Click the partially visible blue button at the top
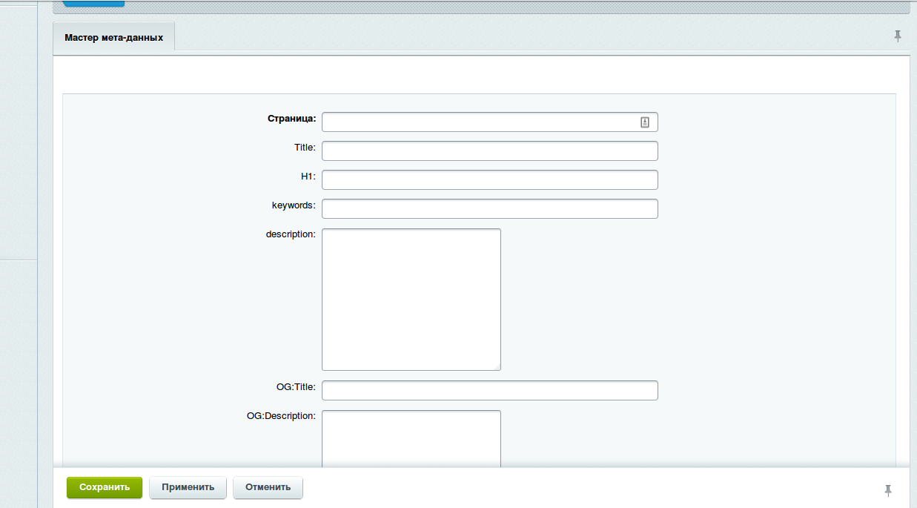Image resolution: width=917 pixels, height=508 pixels. [x=93, y=4]
